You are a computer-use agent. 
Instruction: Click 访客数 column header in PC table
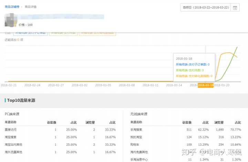52,122
